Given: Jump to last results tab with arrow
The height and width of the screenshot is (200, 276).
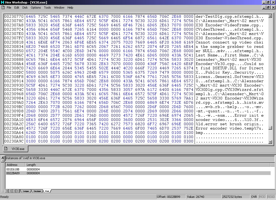Looking at the screenshot, I should tap(18, 191).
